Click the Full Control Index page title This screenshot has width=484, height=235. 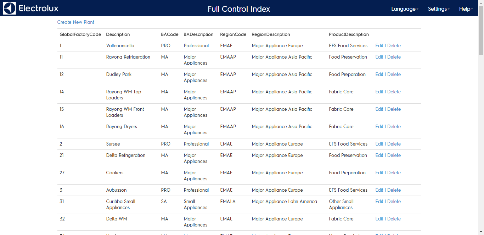point(239,9)
